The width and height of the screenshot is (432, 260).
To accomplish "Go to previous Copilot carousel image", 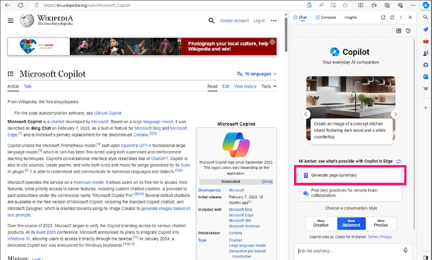I will 305,114.
